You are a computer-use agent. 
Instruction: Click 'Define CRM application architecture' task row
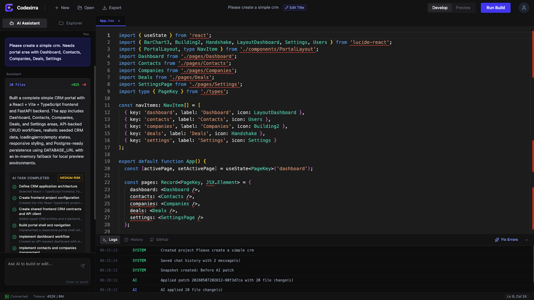47,189
